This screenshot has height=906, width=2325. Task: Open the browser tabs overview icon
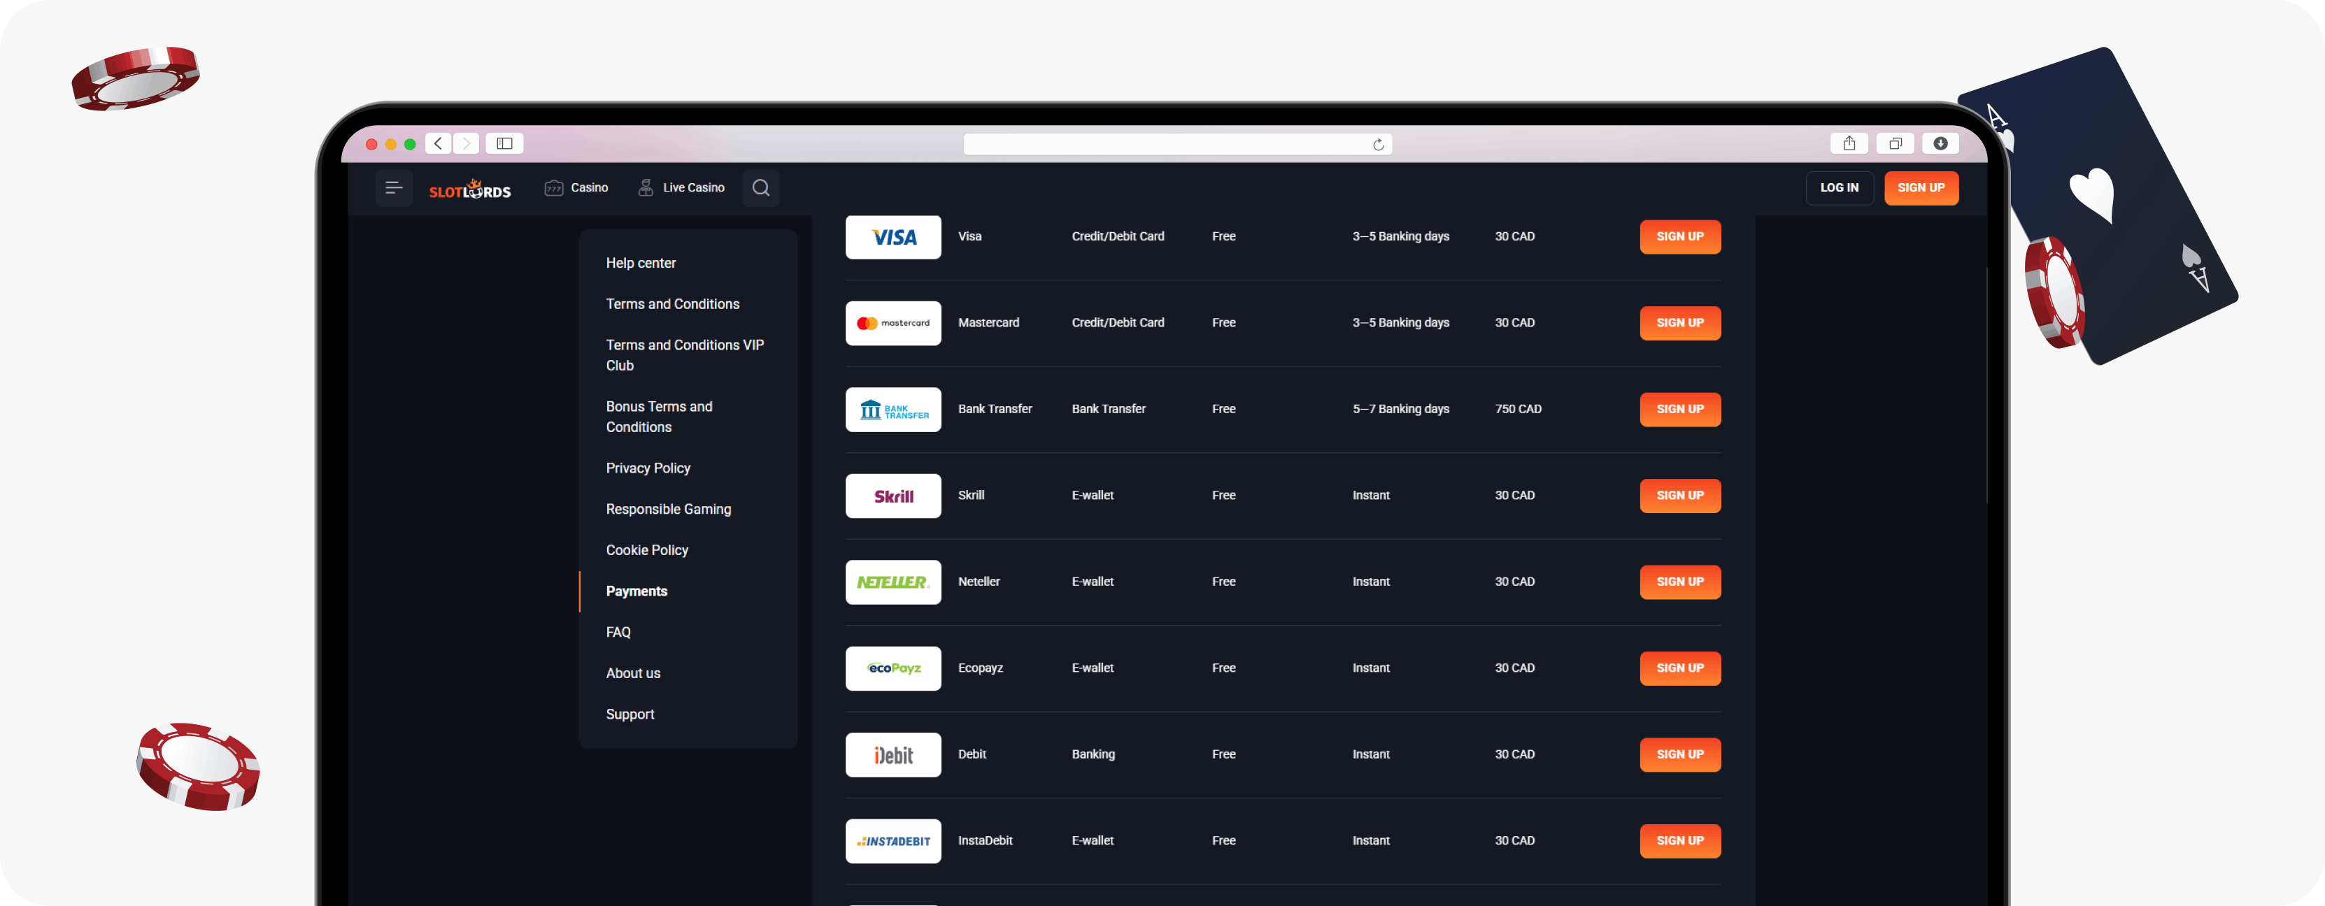click(x=1896, y=143)
